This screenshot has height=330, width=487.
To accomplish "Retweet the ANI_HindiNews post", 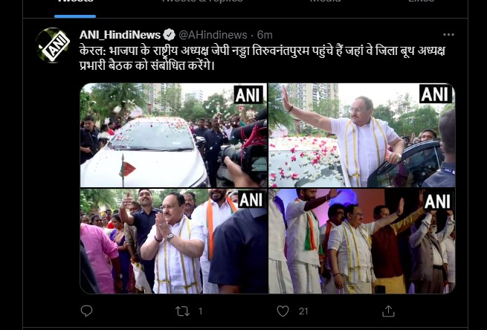I will (x=182, y=310).
